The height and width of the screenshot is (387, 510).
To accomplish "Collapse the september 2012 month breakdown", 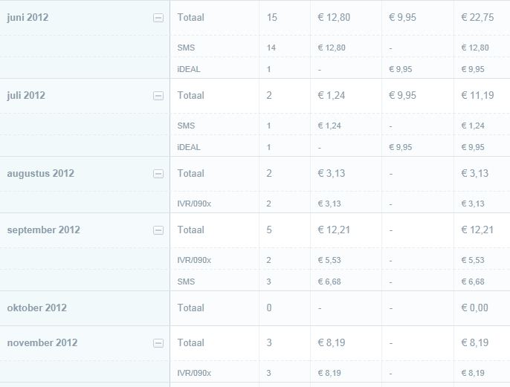I will click(x=158, y=230).
